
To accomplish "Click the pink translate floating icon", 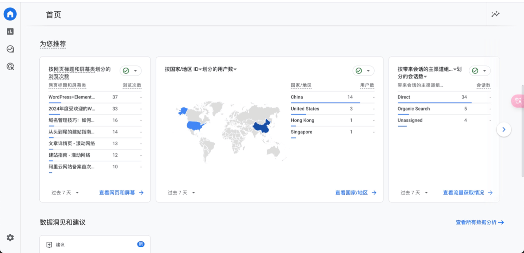I will [518, 101].
